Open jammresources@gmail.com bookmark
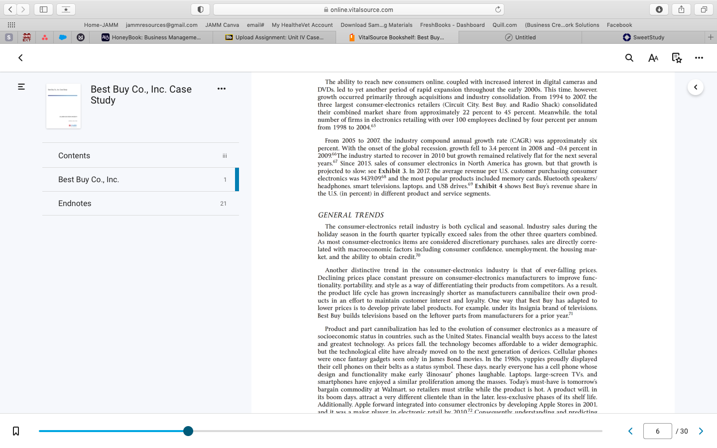Image resolution: width=717 pixels, height=448 pixels. coord(162,25)
